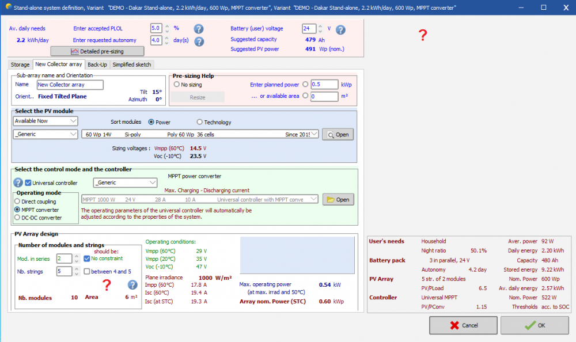Choose sort modules by Technology
Viewport: 576px width, 342px height.
(200, 122)
